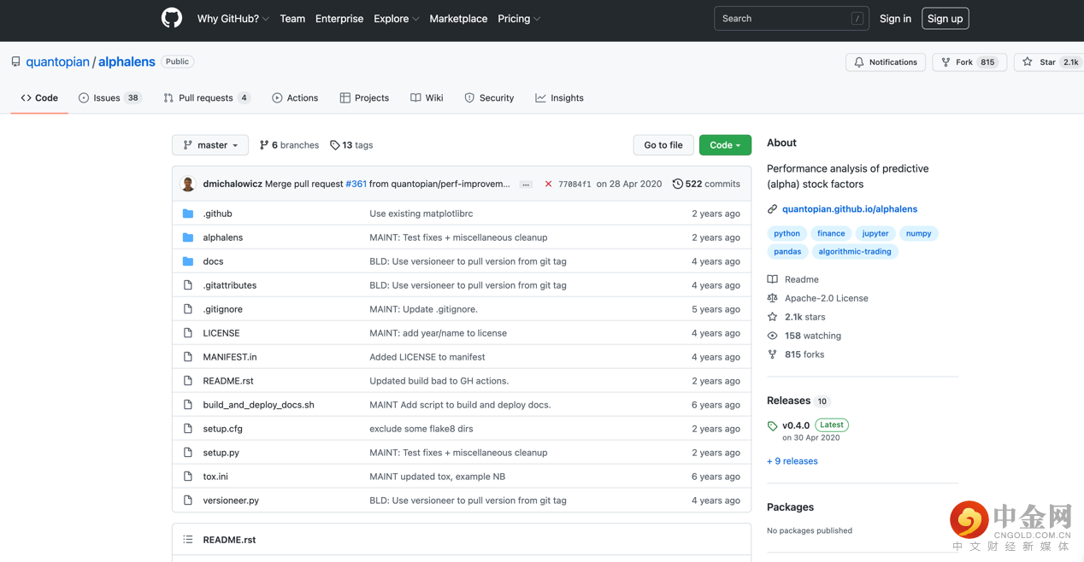
Task: Open the + 9 releases link
Action: (x=792, y=461)
